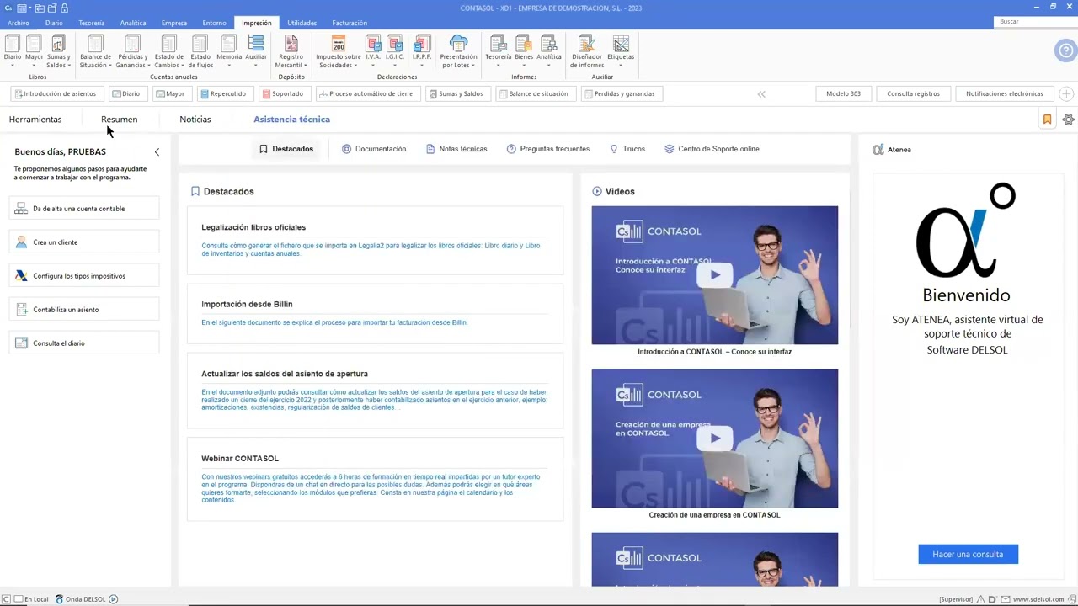1078x606 pixels.
Task: Open the Utilidades ribbon tab
Action: (302, 23)
